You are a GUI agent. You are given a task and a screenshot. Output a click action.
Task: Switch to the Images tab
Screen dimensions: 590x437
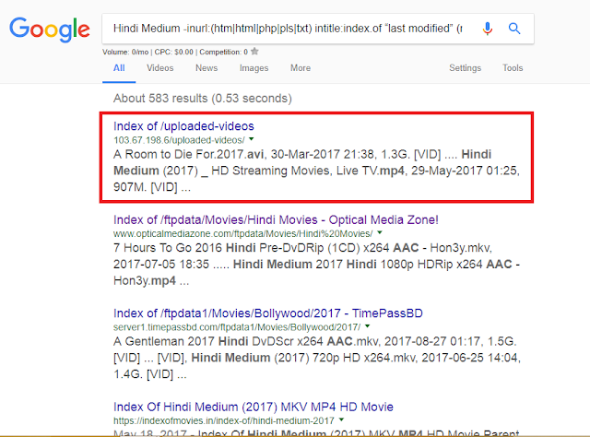click(254, 68)
